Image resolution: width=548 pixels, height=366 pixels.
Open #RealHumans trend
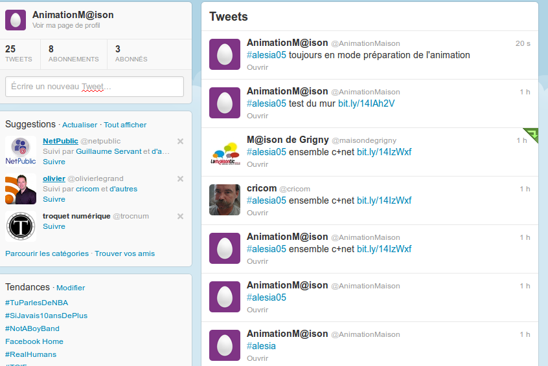coord(30,354)
